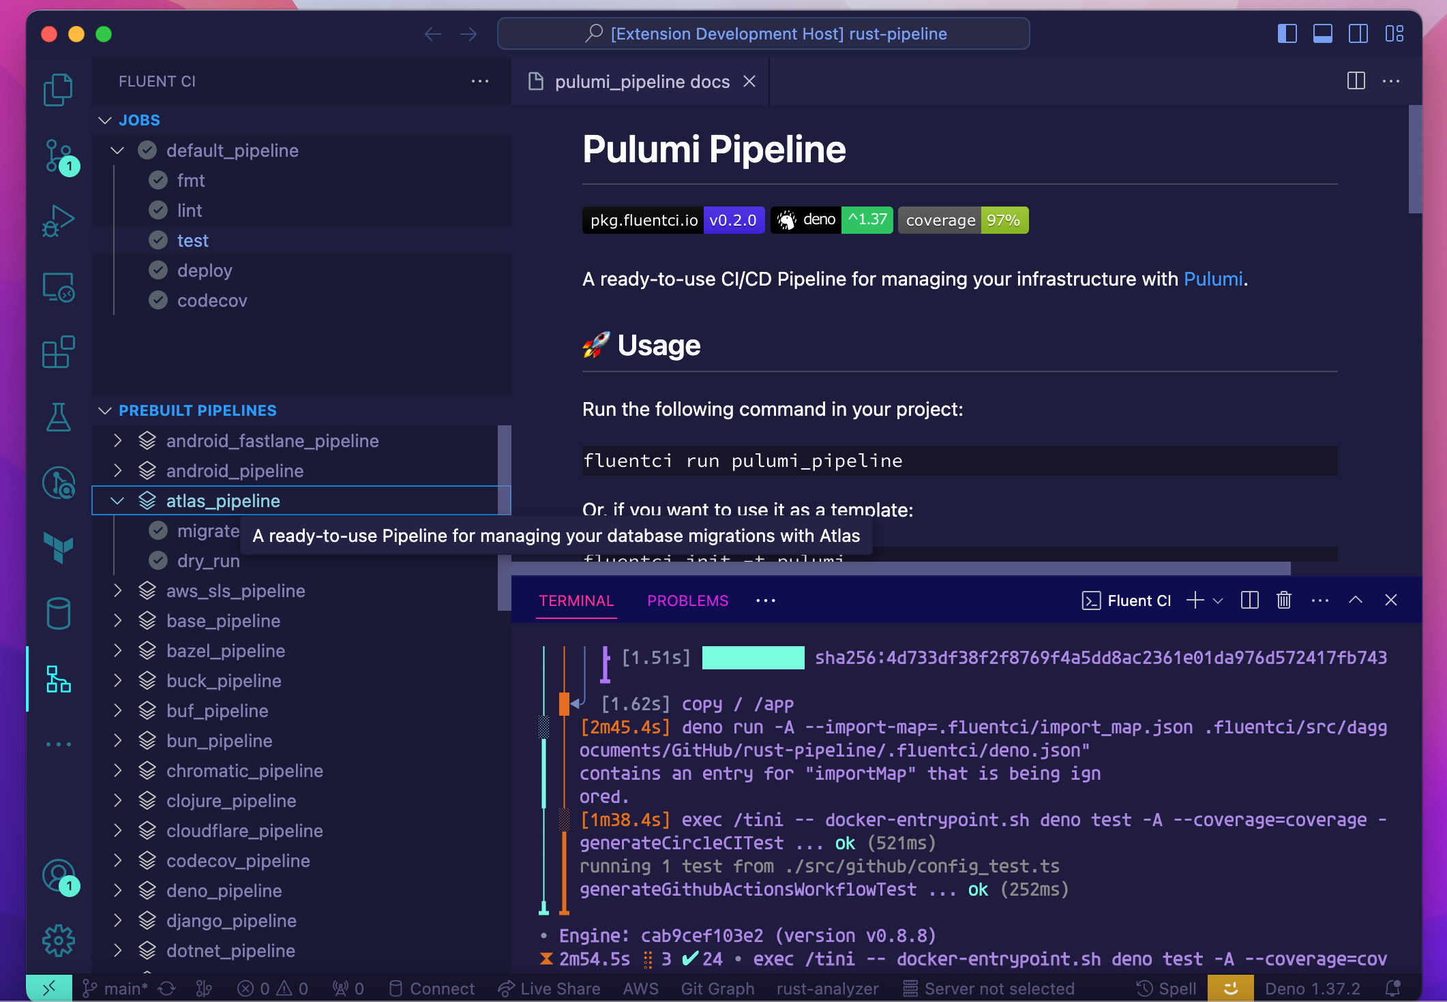
Task: Open the Terraform sidebar icon
Action: click(x=59, y=547)
